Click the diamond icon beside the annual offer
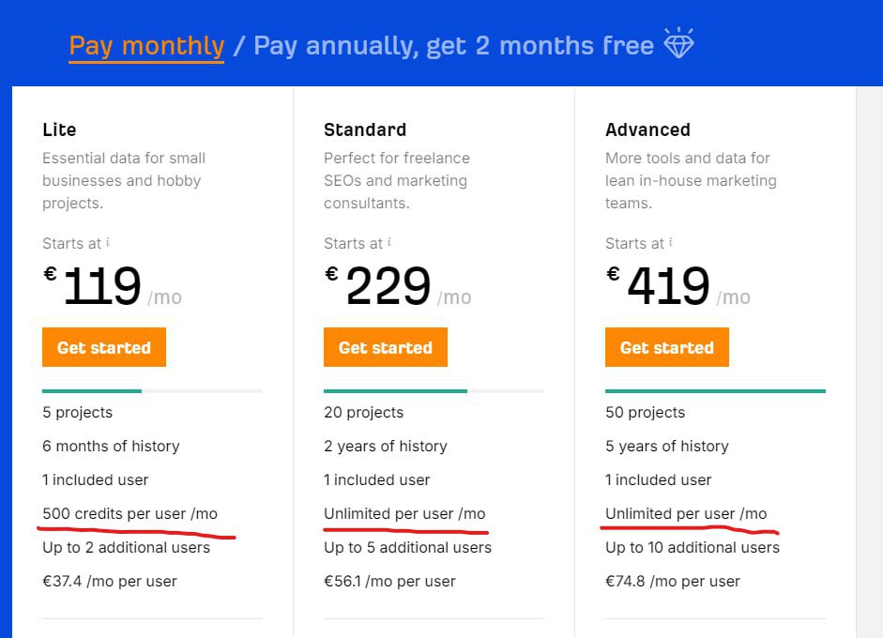Screen dimensions: 883x638 point(678,44)
